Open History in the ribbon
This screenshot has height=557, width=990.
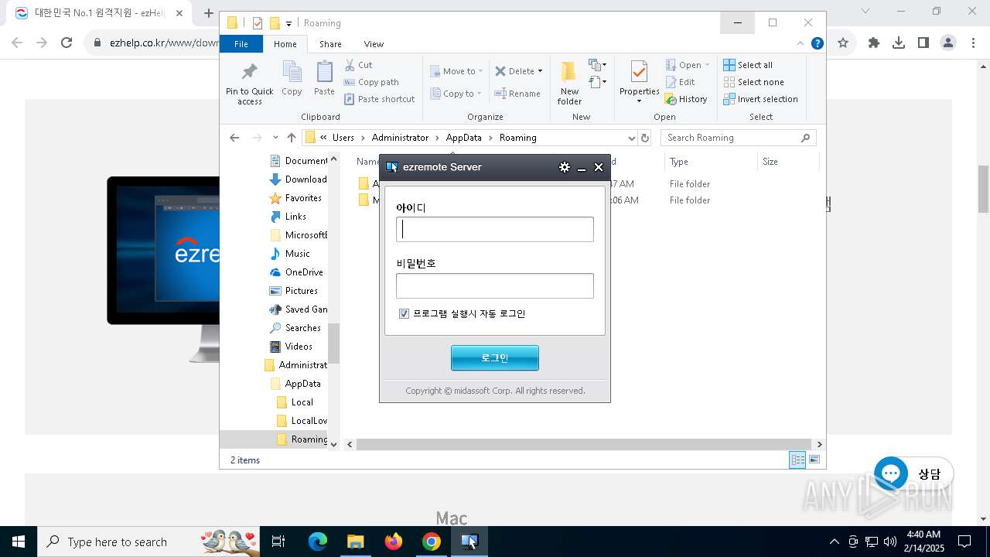point(686,99)
